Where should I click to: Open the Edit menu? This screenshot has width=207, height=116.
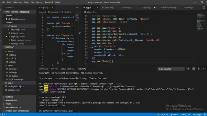click(9, 2)
